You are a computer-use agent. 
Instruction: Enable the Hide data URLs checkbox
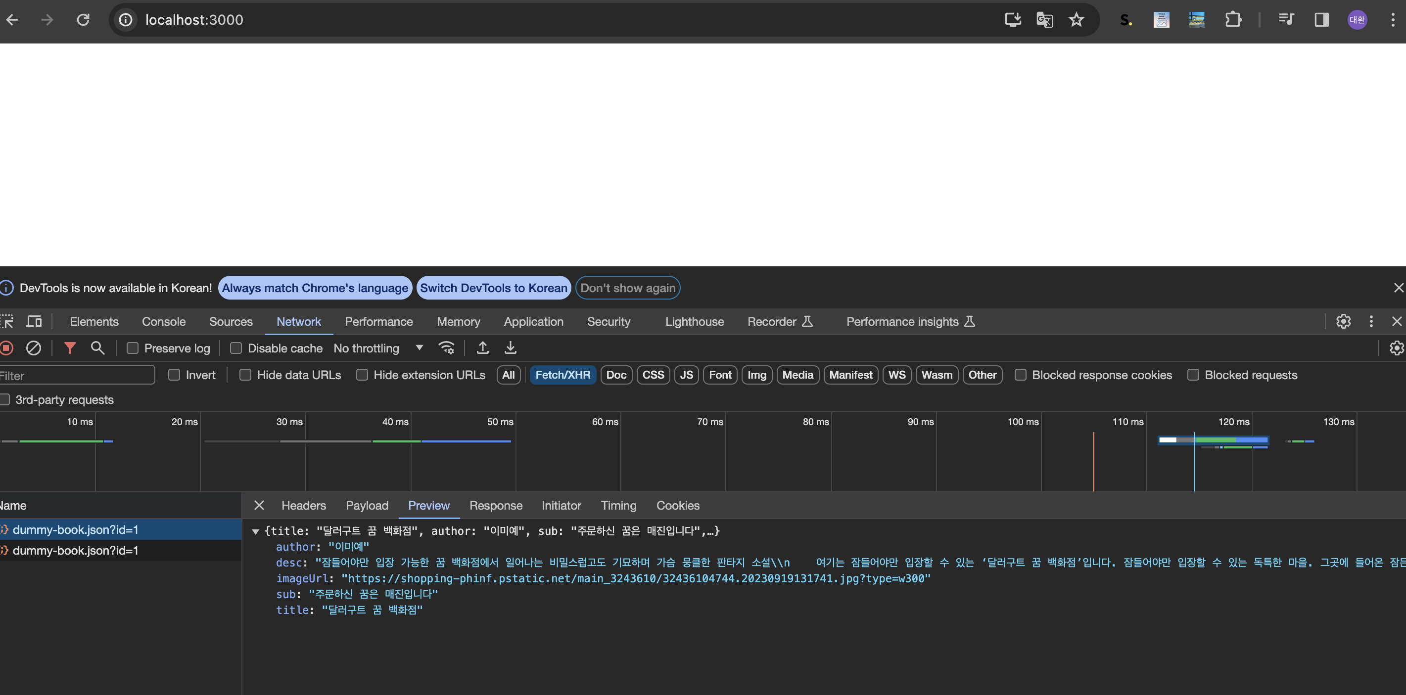pyautogui.click(x=245, y=375)
